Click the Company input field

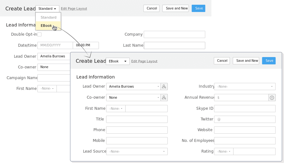click(x=175, y=34)
